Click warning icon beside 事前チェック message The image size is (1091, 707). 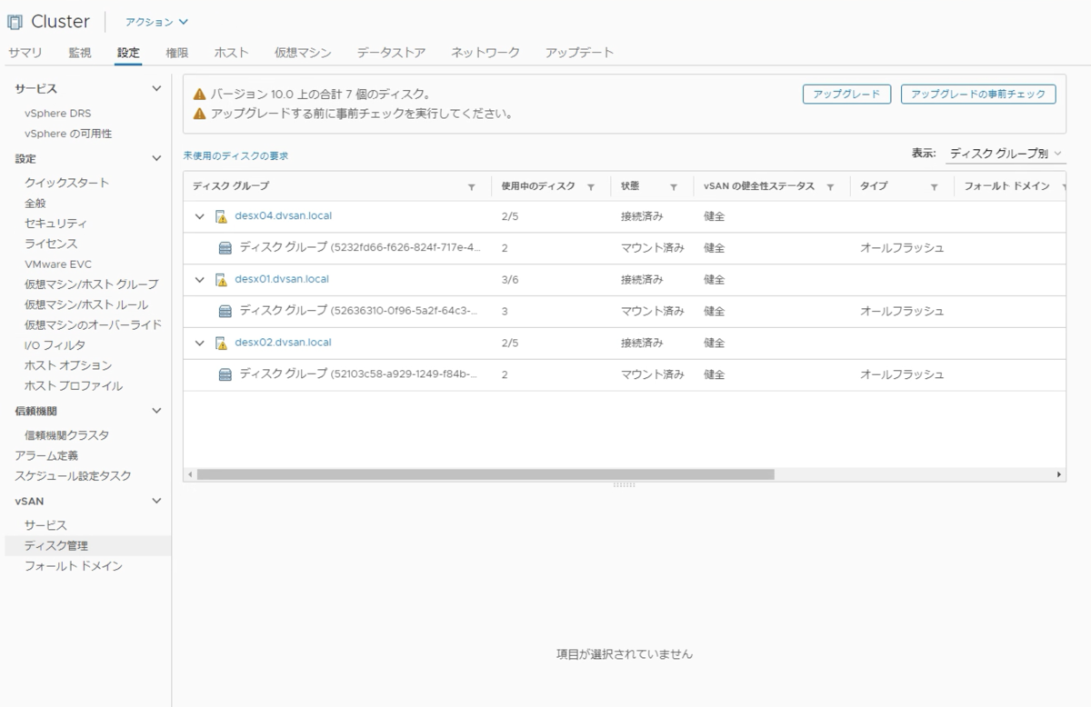pos(200,115)
